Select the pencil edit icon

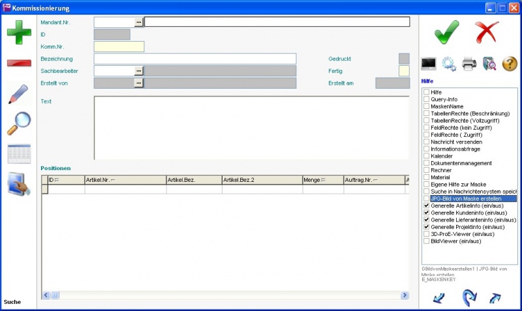[x=19, y=93]
